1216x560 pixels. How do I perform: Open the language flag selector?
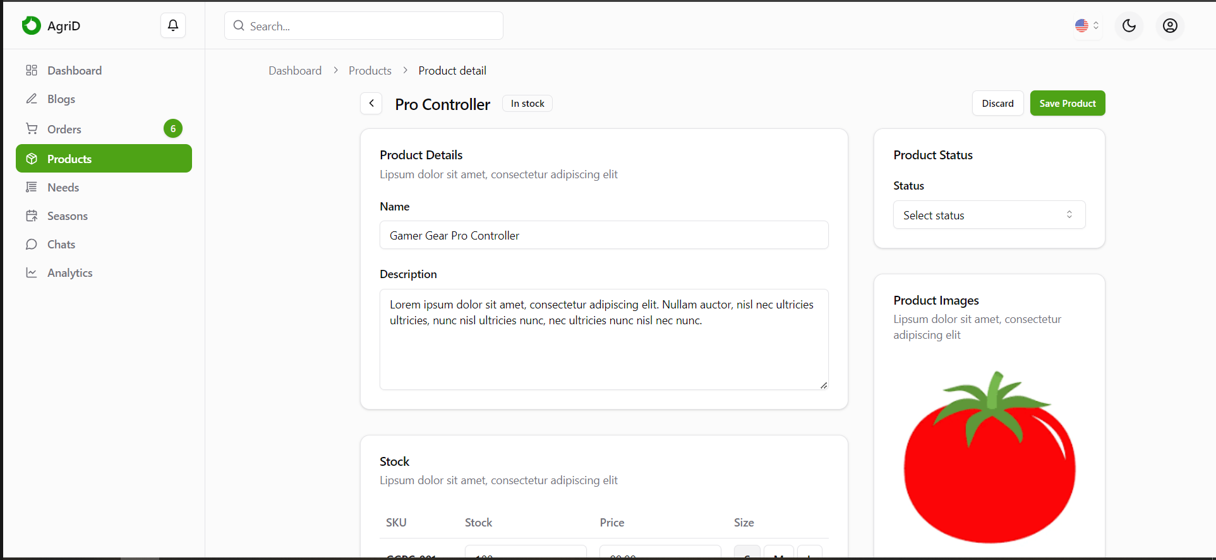click(x=1087, y=26)
